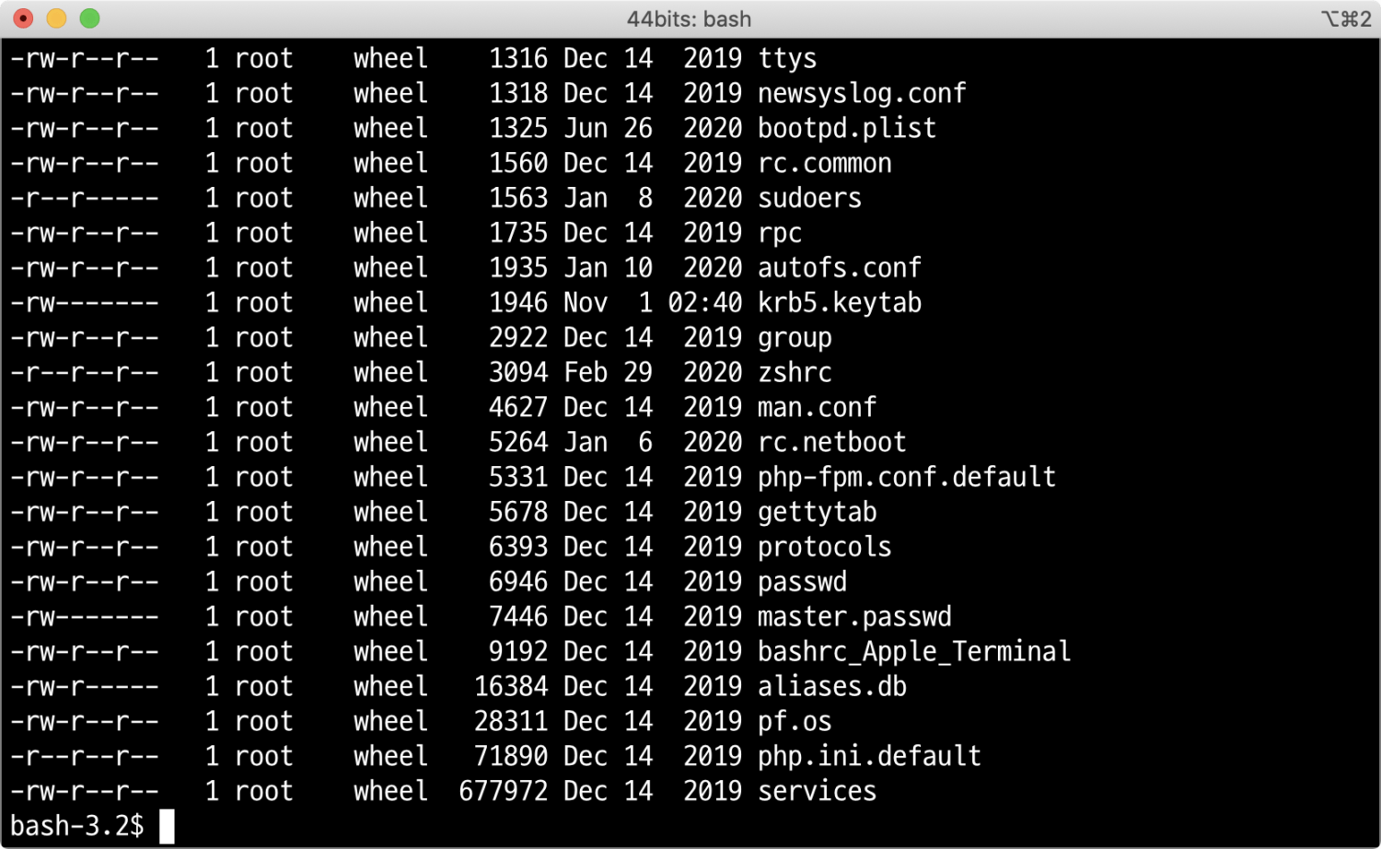Click the zshrc filename in the listing
The image size is (1381, 849).
(795, 373)
